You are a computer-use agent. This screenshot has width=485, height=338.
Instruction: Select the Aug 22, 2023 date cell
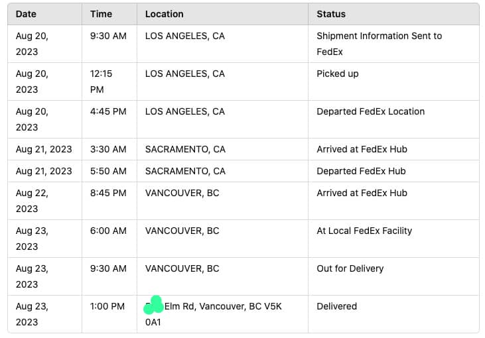pyautogui.click(x=32, y=201)
